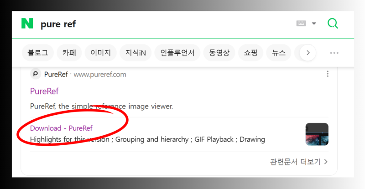Click the PureRef site name label
Viewport: 365px width, 189px height.
tap(56, 74)
